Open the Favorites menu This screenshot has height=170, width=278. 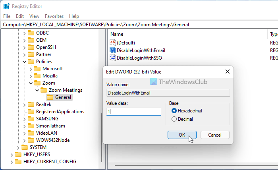coord(54,16)
